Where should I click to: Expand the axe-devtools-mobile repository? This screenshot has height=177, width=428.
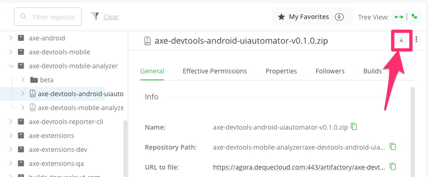11,52
